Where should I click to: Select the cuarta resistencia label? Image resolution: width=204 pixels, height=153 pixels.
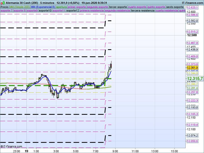(x=167, y=10)
